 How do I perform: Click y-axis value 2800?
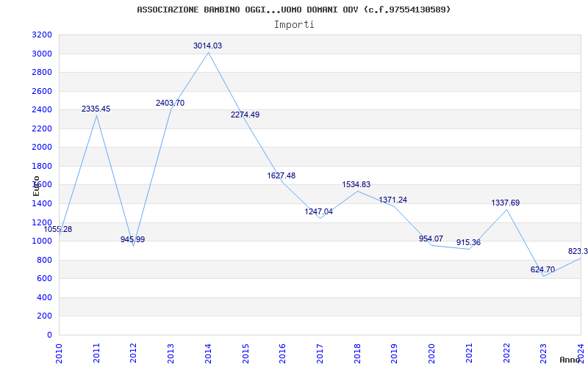(42, 72)
